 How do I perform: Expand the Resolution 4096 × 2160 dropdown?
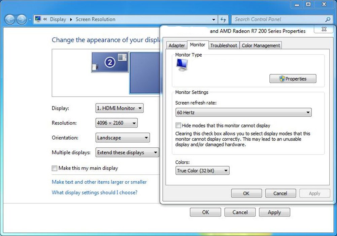[116, 123]
